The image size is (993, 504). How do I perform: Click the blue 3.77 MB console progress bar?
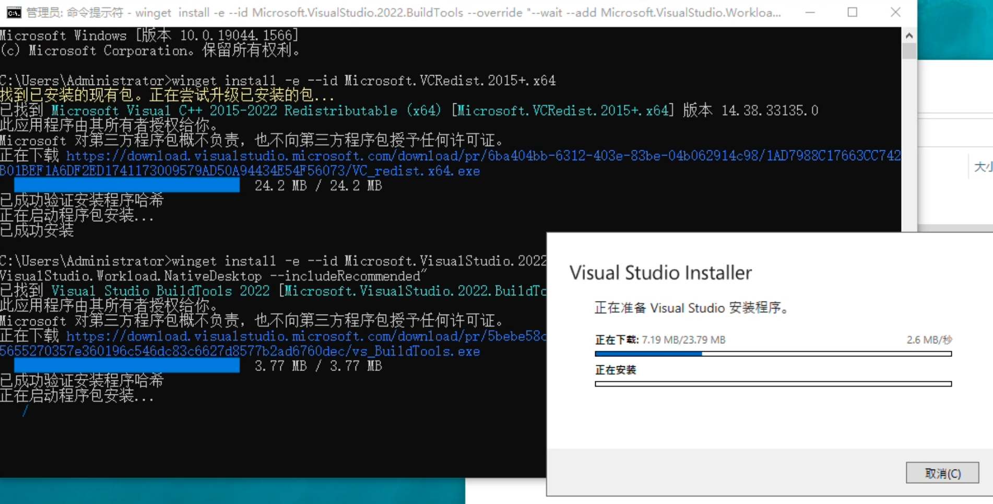[127, 366]
